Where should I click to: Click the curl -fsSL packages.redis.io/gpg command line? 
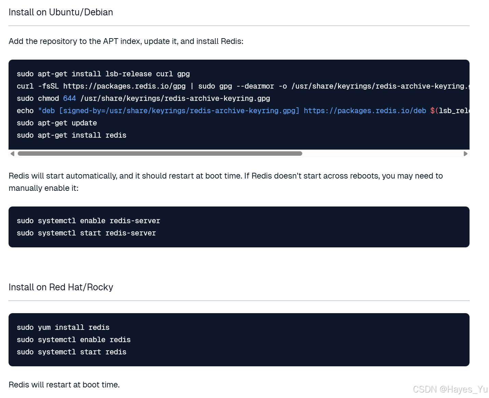point(243,86)
